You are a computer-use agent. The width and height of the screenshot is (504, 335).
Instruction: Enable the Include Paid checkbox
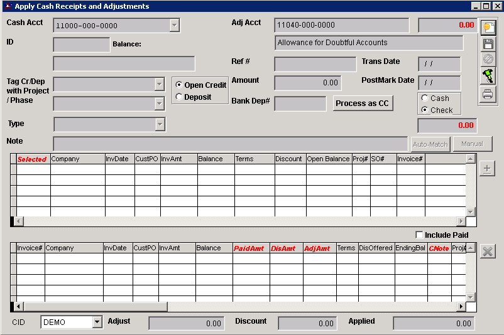[419, 235]
